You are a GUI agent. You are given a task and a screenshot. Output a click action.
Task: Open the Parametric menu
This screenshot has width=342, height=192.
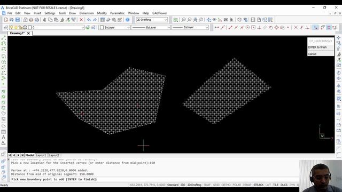(118, 13)
